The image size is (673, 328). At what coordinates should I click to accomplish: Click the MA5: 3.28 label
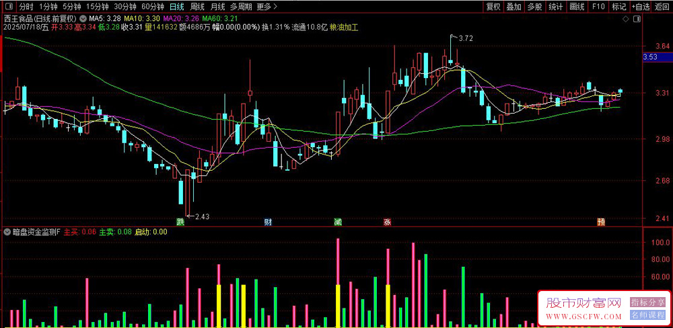coord(105,19)
